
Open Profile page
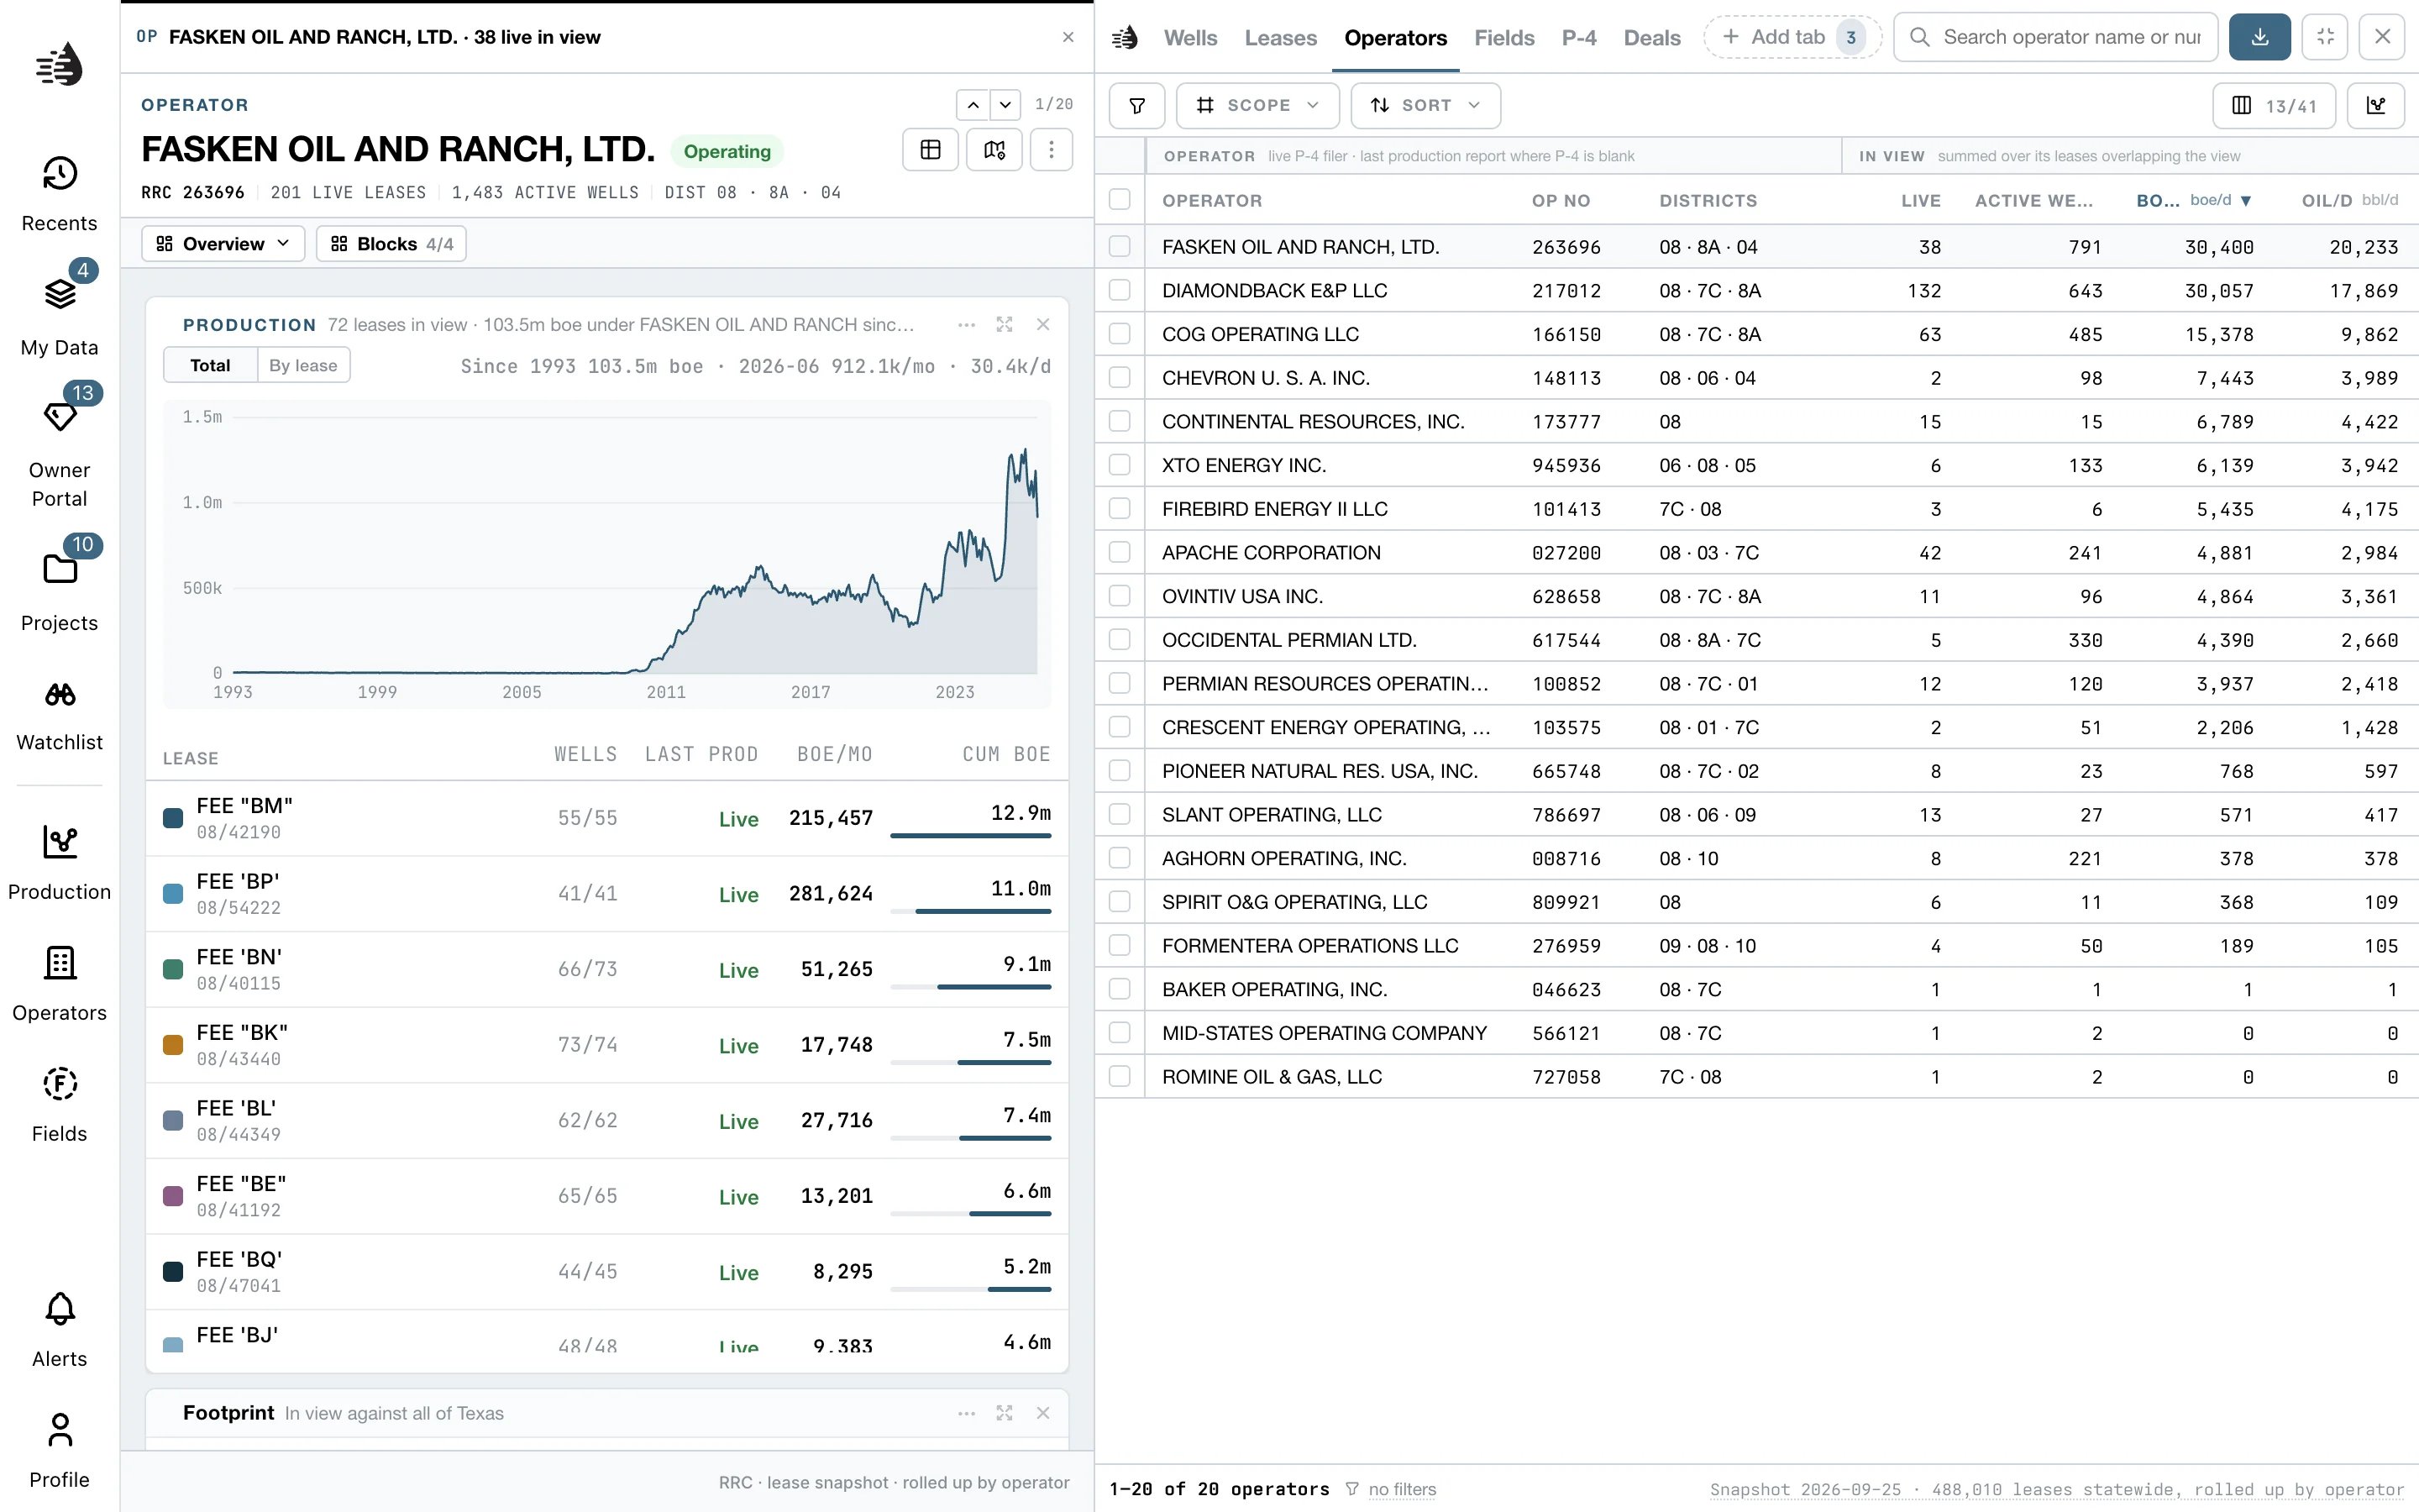(x=59, y=1451)
